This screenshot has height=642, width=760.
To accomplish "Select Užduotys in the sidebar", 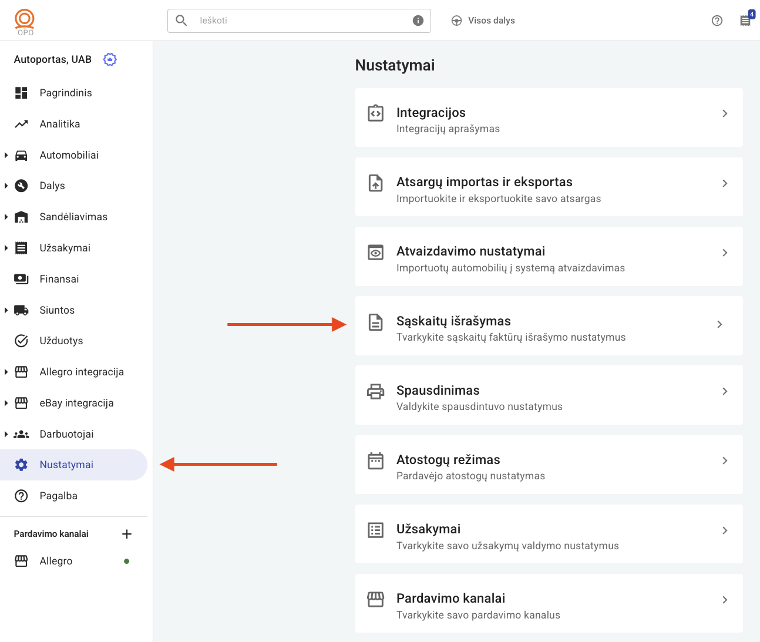I will coord(61,341).
